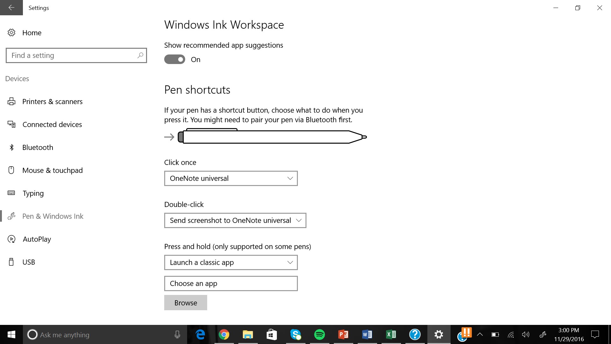611x344 pixels.
Task: Turn off recommended app suggestions toggle
Action: pyautogui.click(x=175, y=60)
